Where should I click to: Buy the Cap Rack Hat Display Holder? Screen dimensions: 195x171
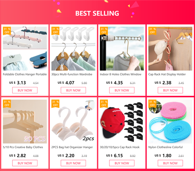170,90
